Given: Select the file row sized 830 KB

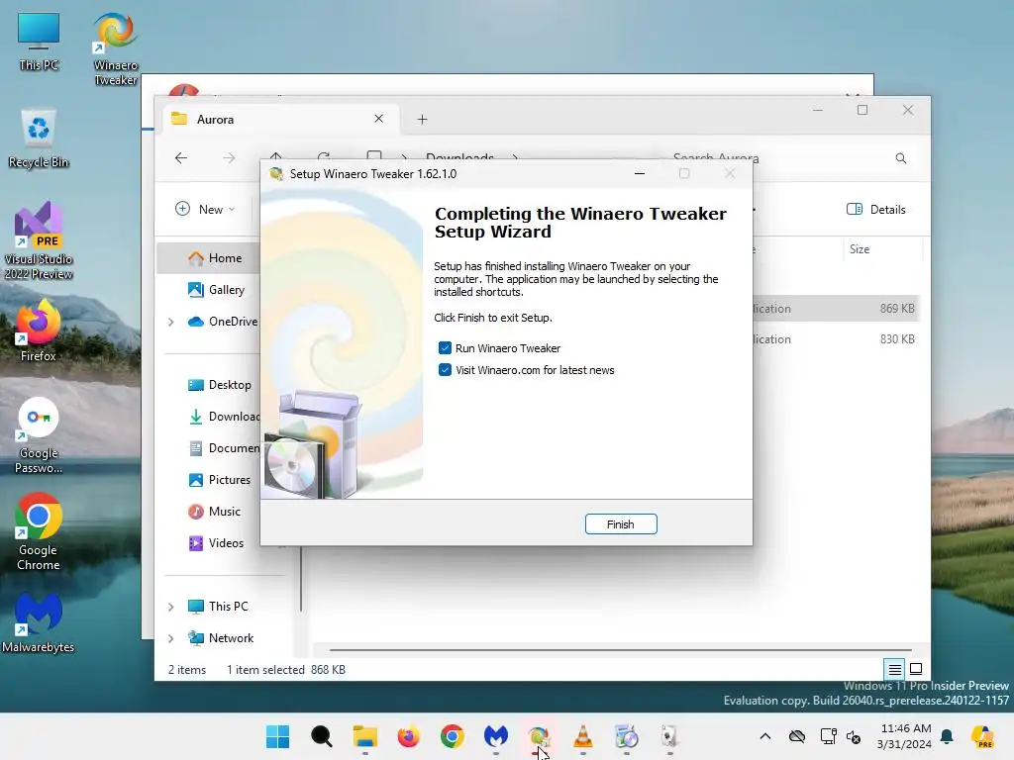Looking at the screenshot, I should (836, 338).
